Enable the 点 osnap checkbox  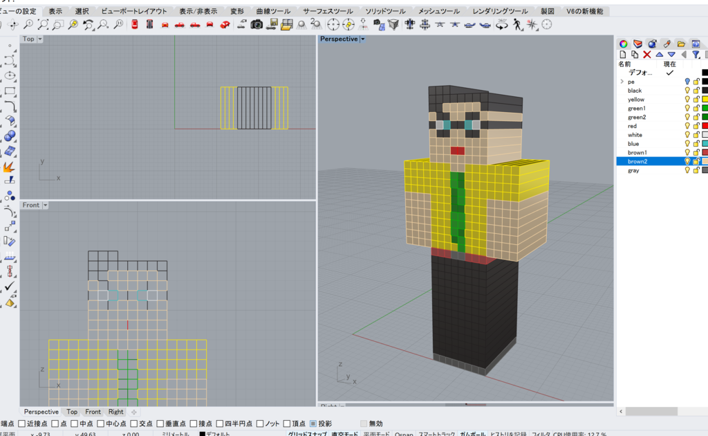(x=55, y=424)
